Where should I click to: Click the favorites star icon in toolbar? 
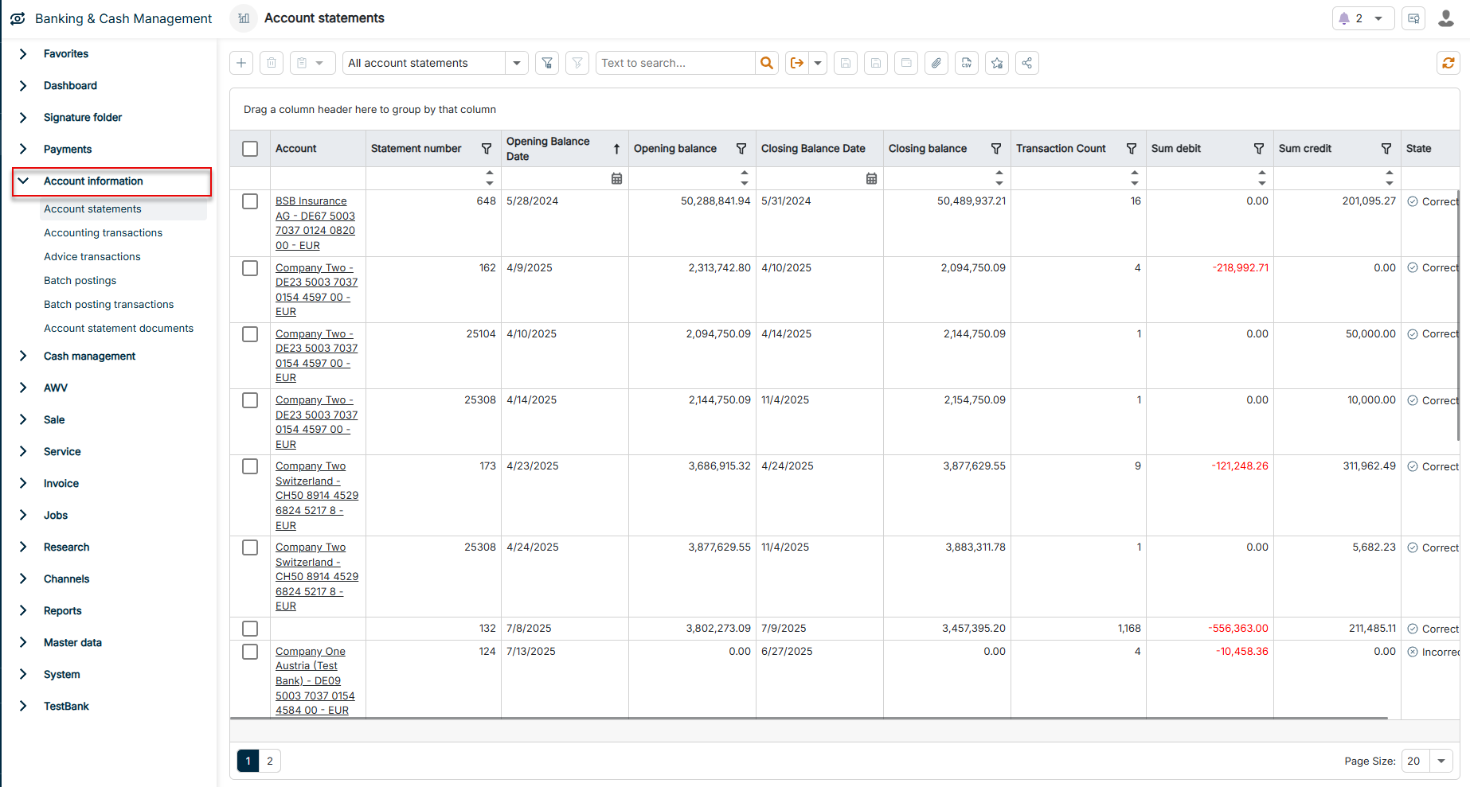coord(997,63)
